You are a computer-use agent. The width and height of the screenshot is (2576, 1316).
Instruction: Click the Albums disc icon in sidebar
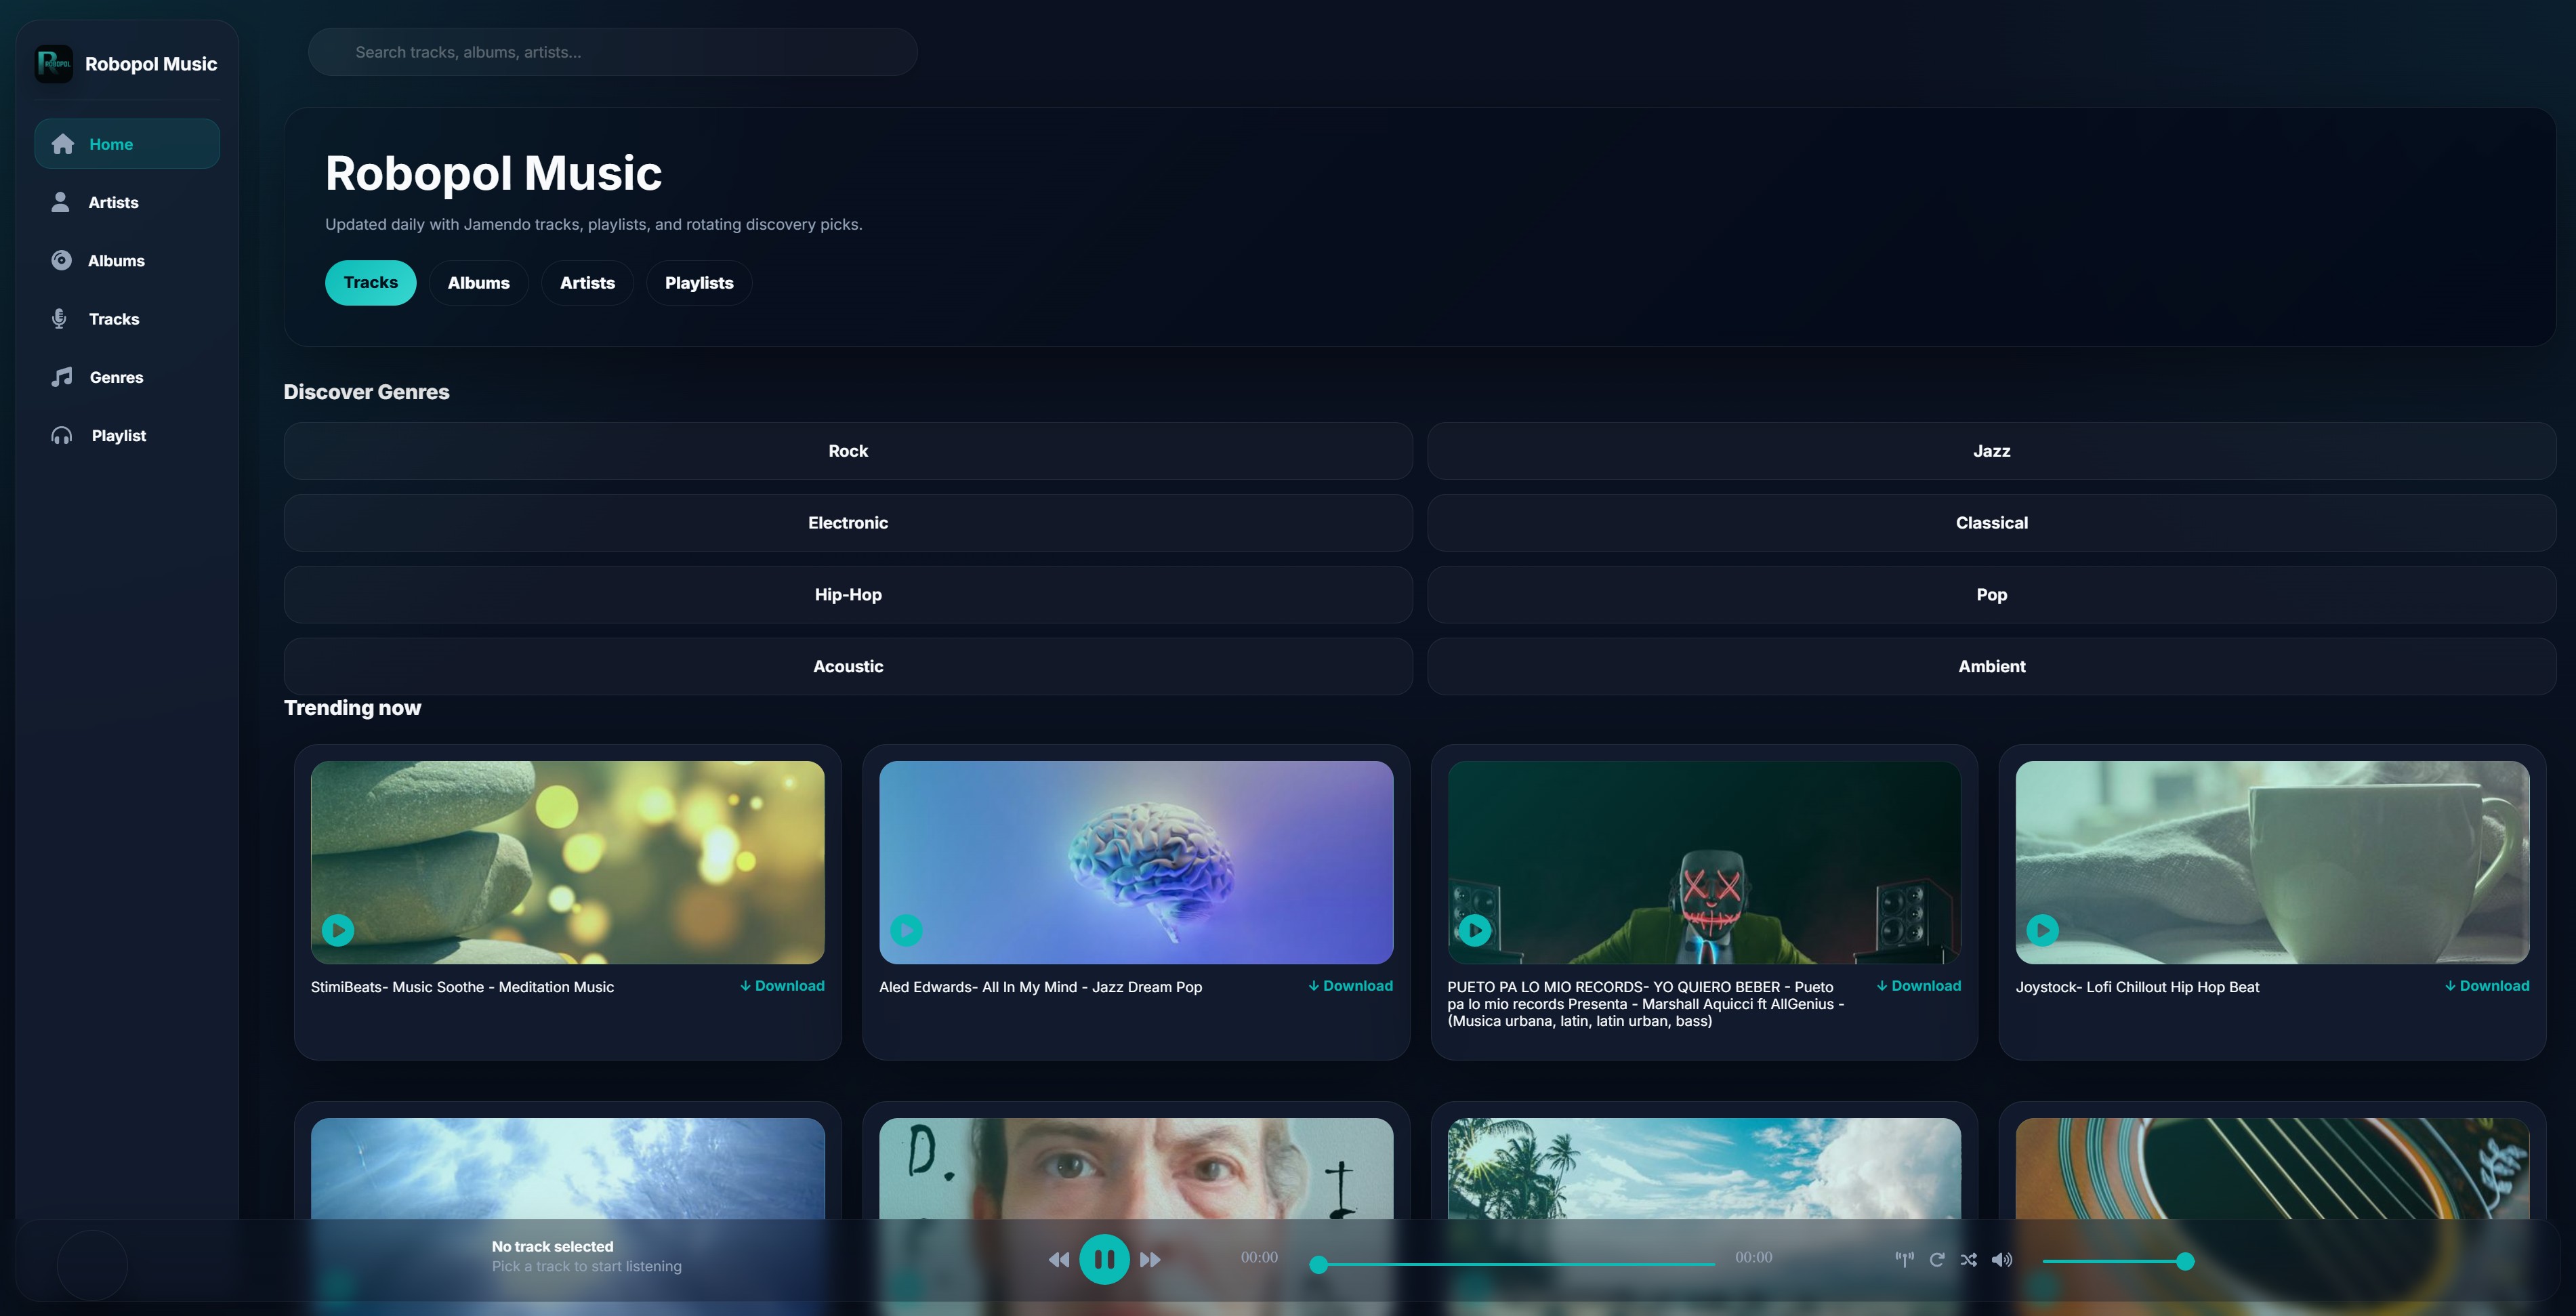tap(60, 260)
